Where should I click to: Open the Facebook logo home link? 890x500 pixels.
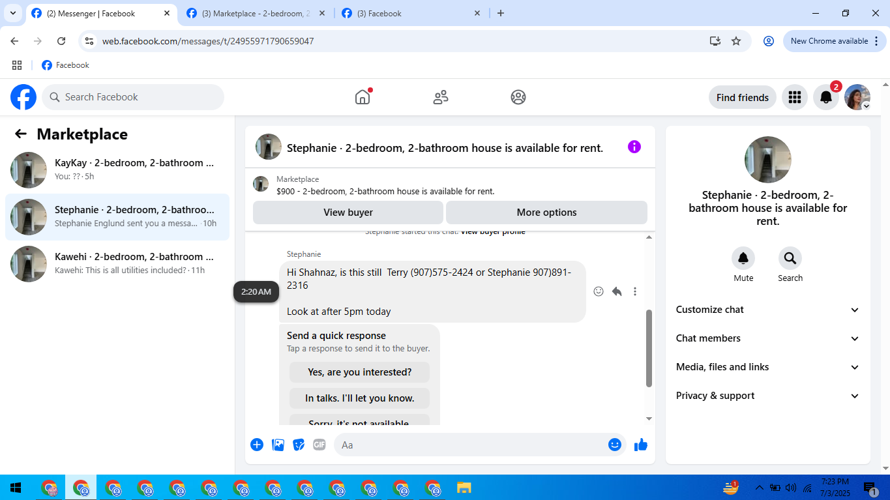point(23,97)
